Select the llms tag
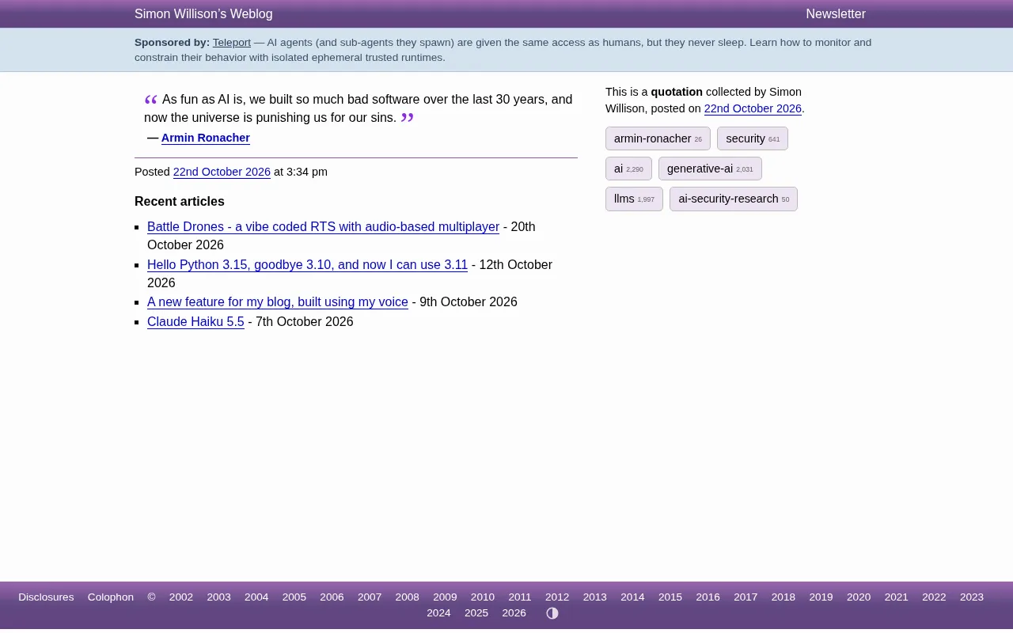 pos(634,199)
